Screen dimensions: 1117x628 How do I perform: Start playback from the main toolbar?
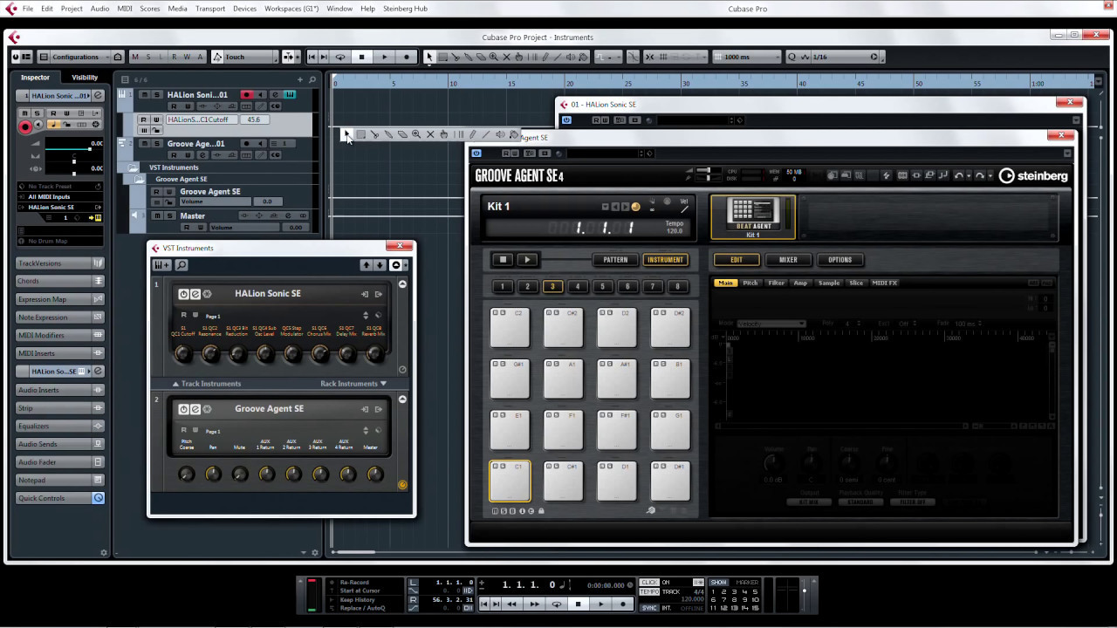[x=384, y=57]
